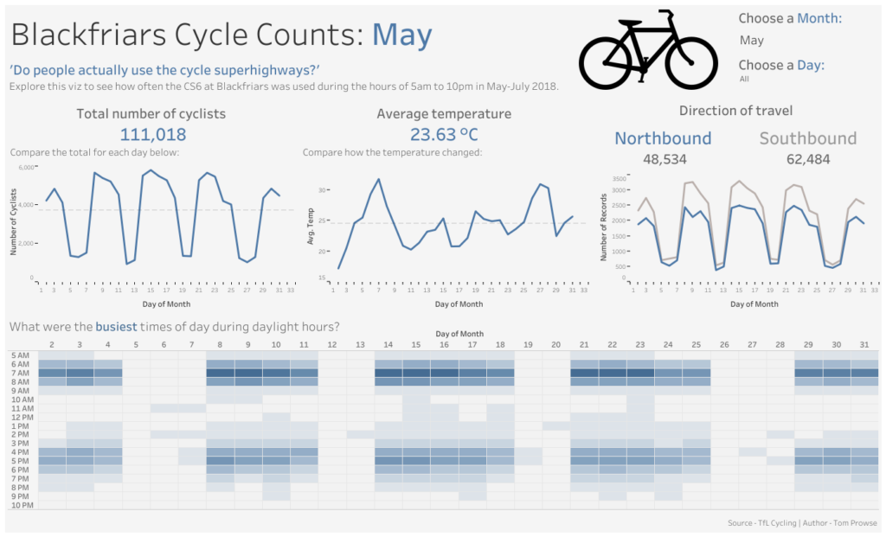This screenshot has height=537, width=886.
Task: Select the 5 PM row label in heatmap
Action: (x=22, y=461)
